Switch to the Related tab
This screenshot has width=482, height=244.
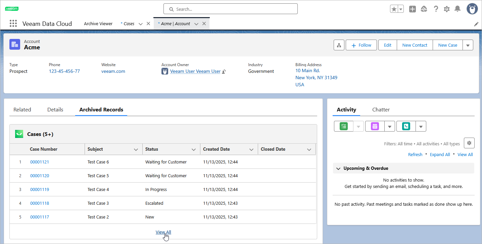click(22, 109)
